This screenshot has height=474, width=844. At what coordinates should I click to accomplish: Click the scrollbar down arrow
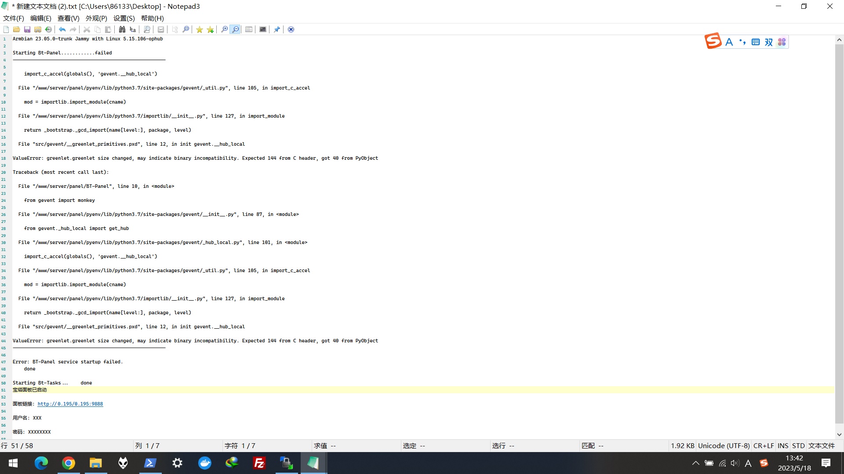(839, 434)
